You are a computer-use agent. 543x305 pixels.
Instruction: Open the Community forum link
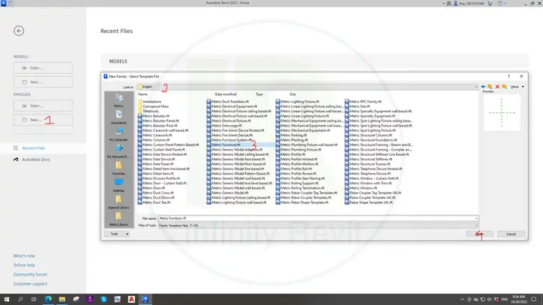[x=30, y=275]
